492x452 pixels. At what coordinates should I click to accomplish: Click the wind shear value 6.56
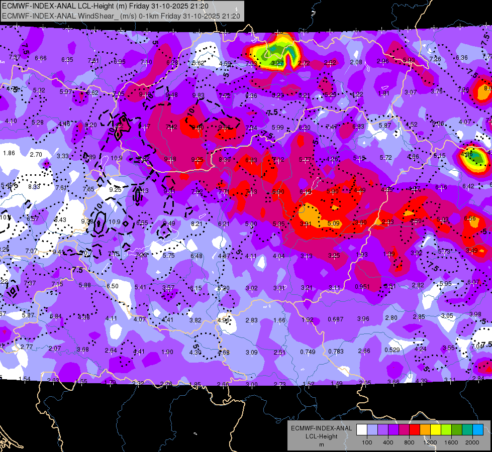pyautogui.click(x=470, y=218)
